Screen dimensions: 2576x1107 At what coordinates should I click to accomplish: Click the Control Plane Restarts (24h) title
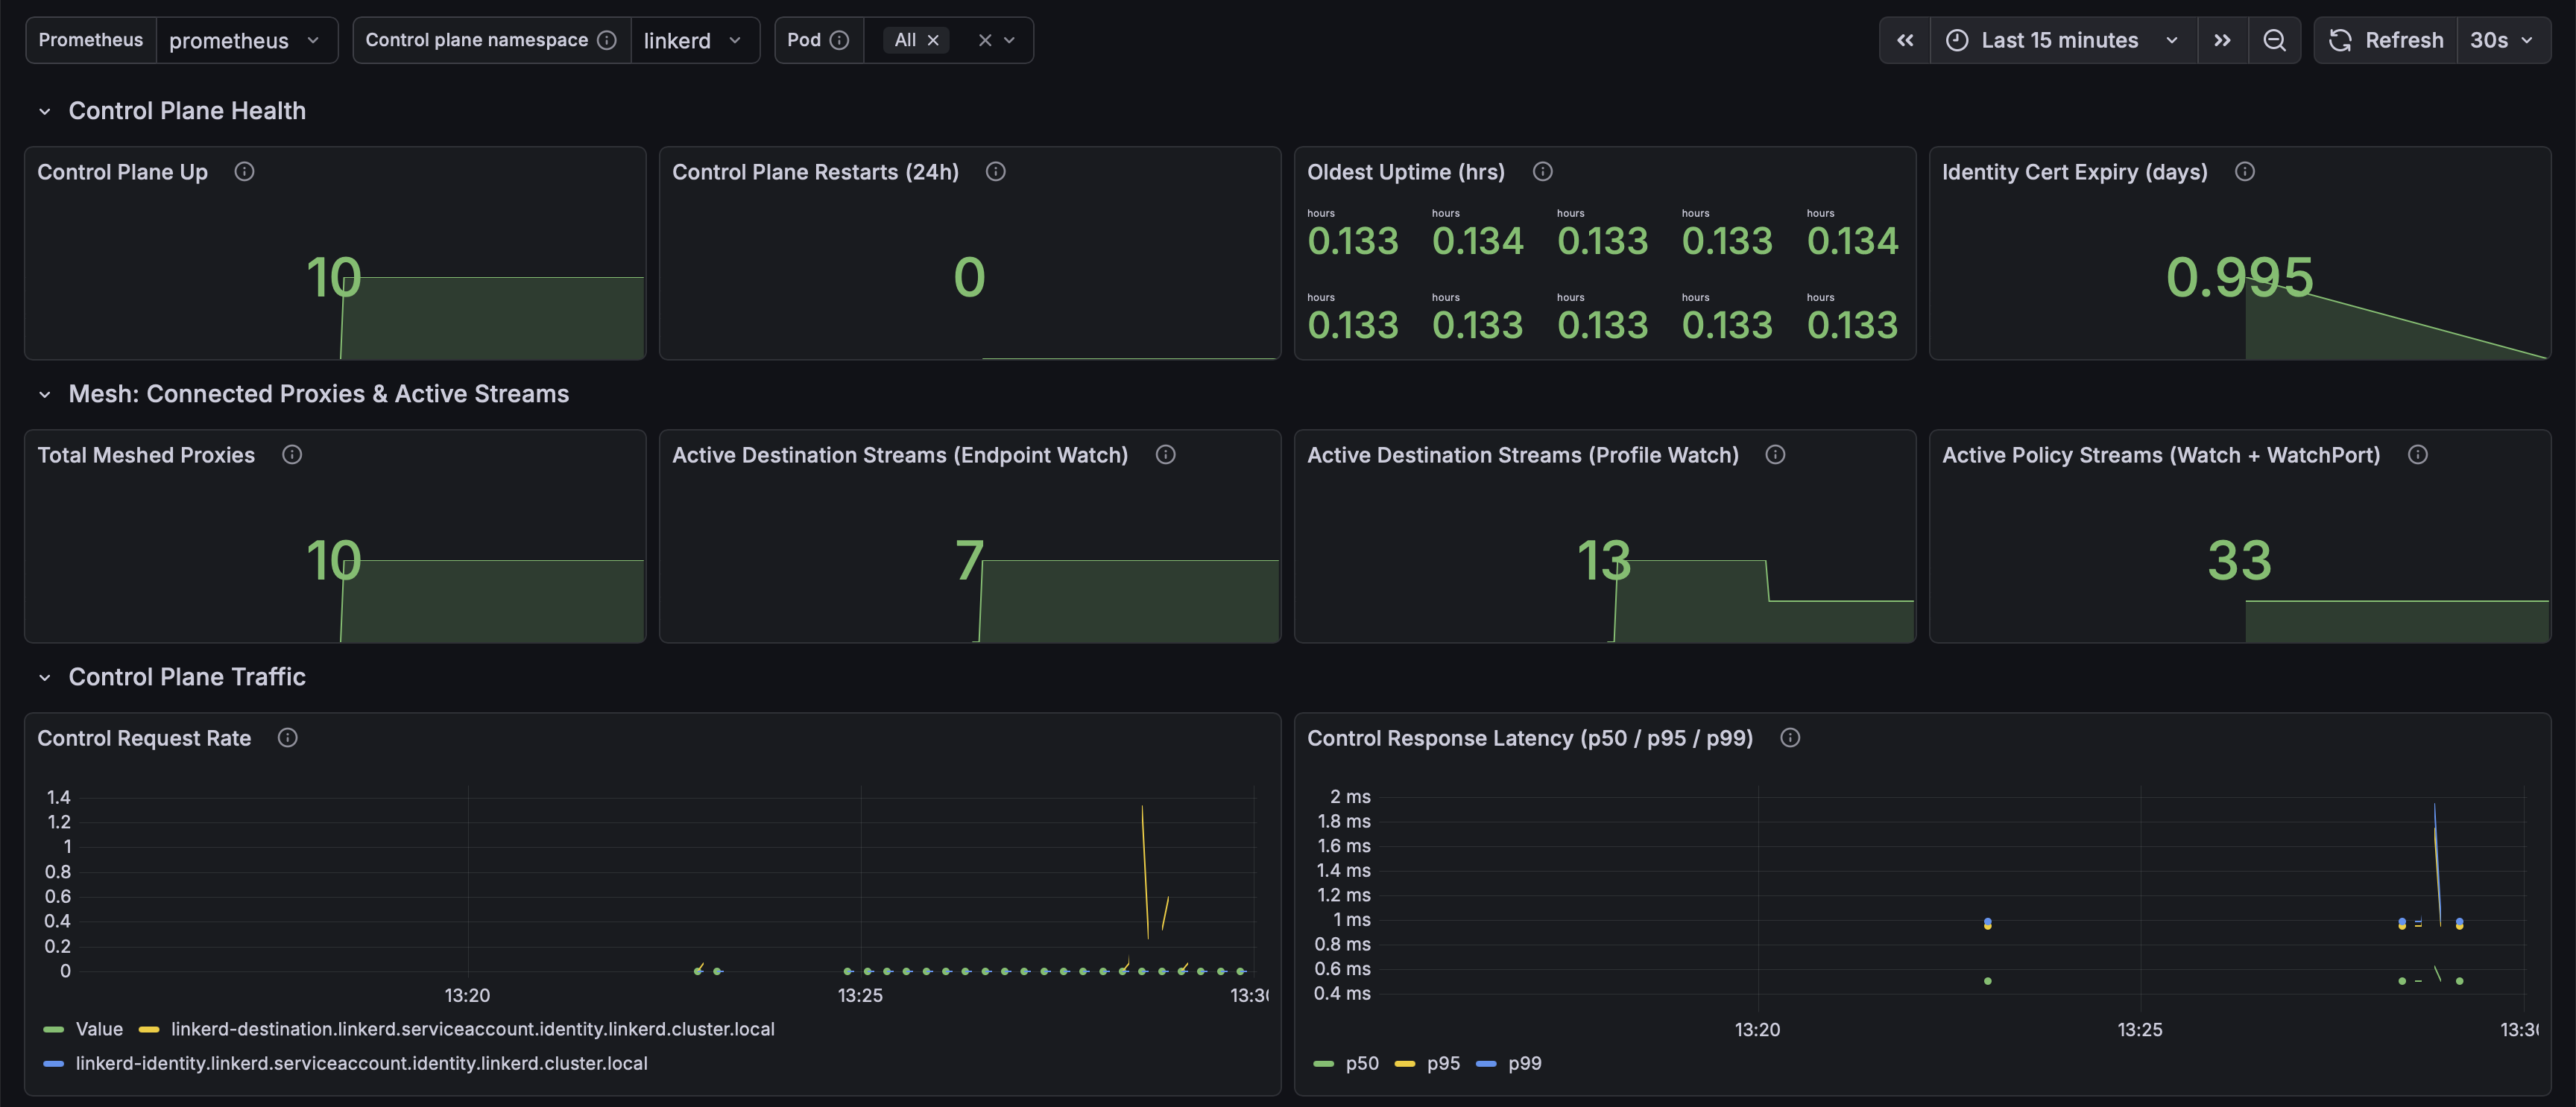[x=815, y=172]
